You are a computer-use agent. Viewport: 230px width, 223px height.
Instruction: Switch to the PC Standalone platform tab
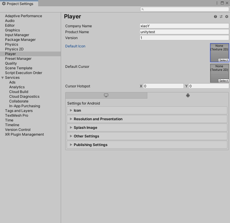click(x=106, y=95)
